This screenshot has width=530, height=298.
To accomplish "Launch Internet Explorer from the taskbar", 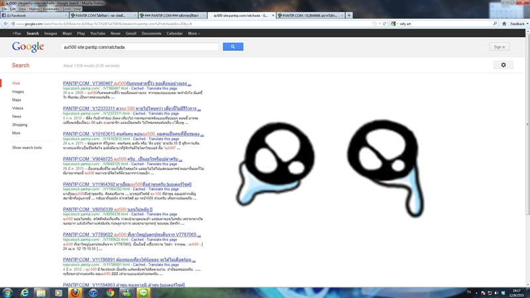I will pos(25,293).
